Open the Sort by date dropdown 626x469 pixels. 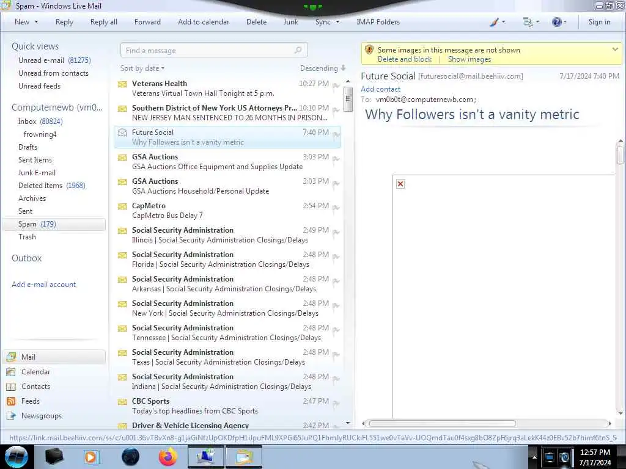tap(142, 68)
